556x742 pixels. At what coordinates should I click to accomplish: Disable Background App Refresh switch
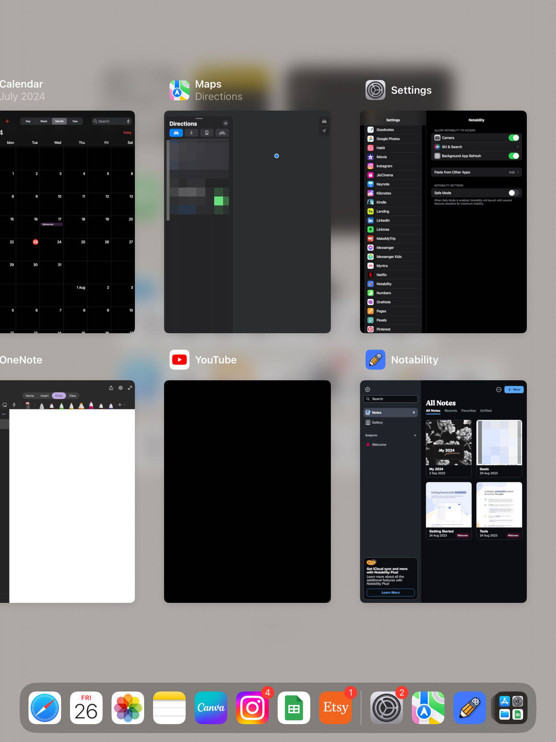coord(513,156)
